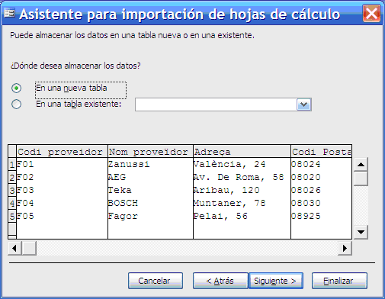Select 'En una nueva tabla' radio button
Viewport: 385px width, 299px height.
[16, 88]
